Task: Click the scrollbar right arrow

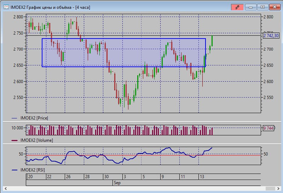Action: 278,188
